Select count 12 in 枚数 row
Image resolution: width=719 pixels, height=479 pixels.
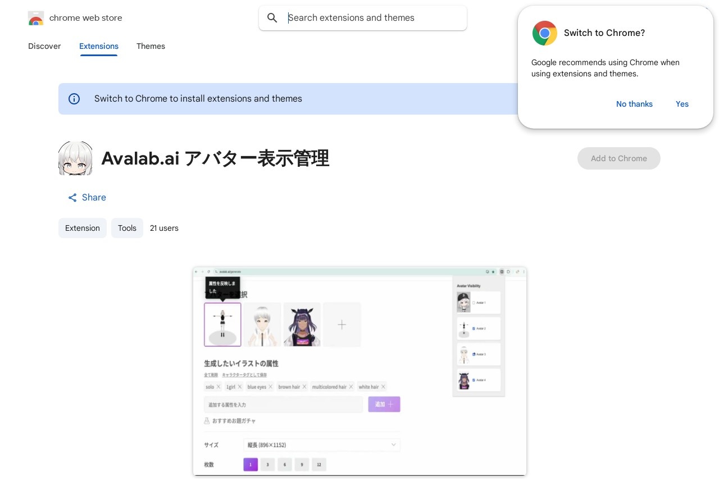pos(319,464)
